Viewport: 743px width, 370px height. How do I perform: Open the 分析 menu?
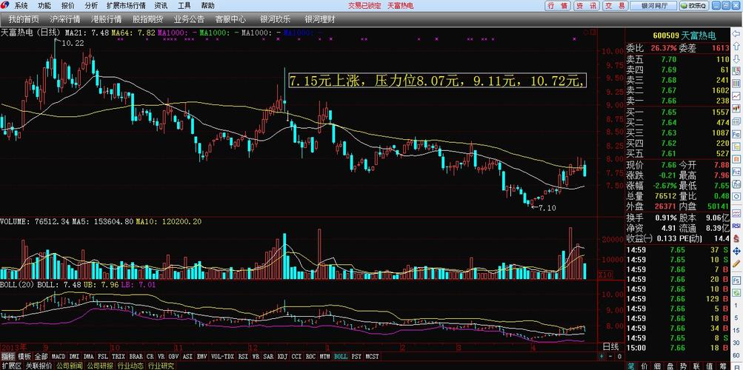click(x=91, y=6)
